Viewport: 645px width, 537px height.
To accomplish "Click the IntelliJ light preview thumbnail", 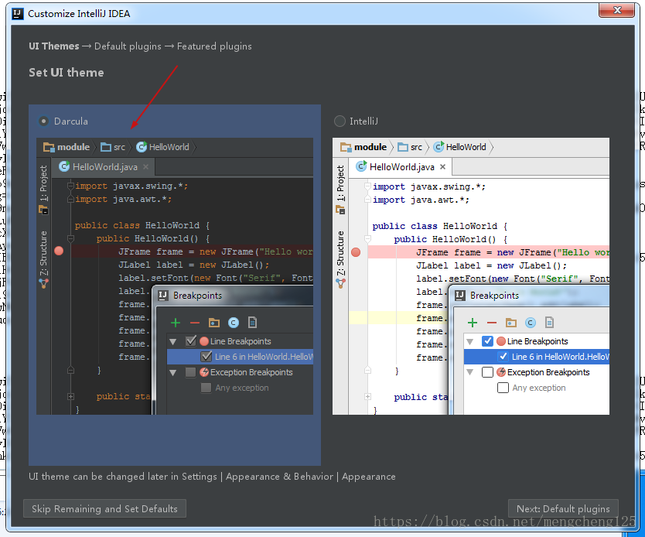I will tap(471, 276).
